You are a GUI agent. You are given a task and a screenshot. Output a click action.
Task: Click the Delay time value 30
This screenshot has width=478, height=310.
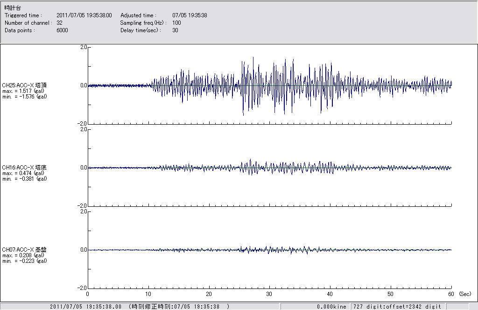point(175,30)
